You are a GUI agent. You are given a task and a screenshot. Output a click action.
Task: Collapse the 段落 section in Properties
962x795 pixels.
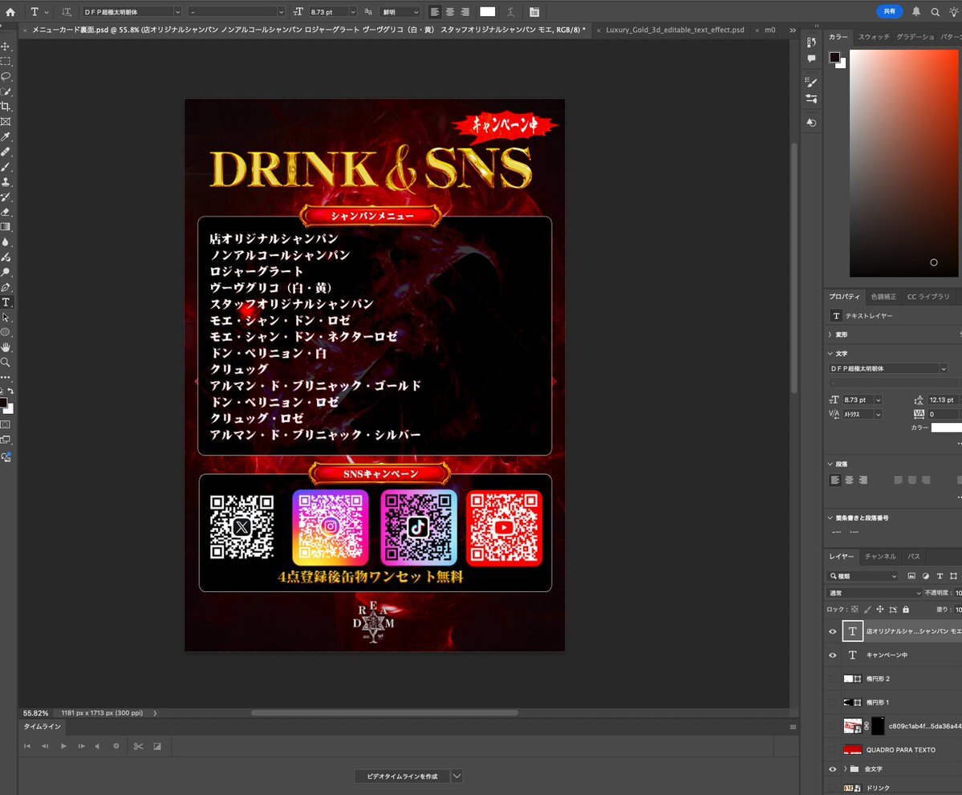[830, 464]
